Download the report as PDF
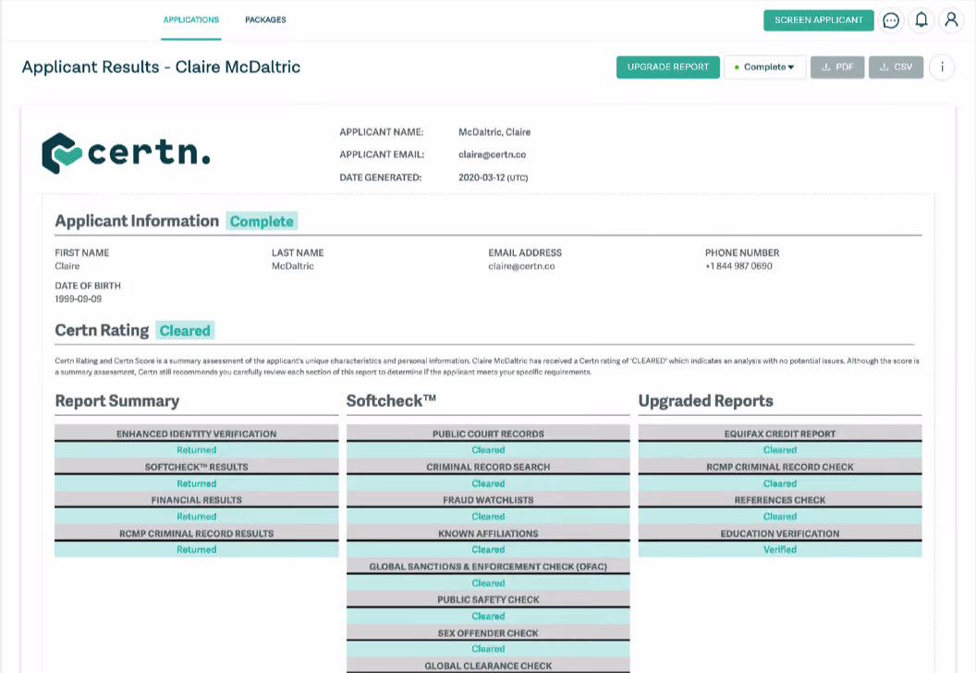This screenshot has width=976, height=673. (837, 67)
